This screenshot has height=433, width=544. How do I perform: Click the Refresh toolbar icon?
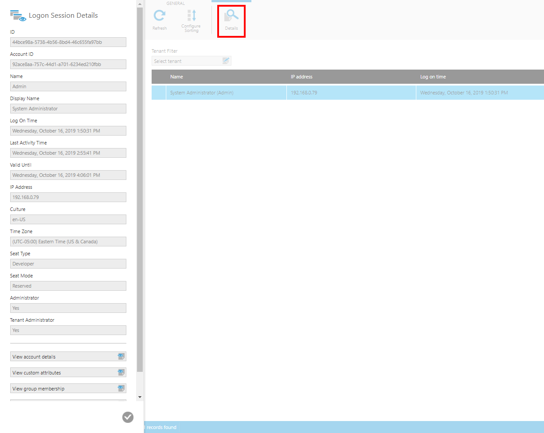(160, 16)
